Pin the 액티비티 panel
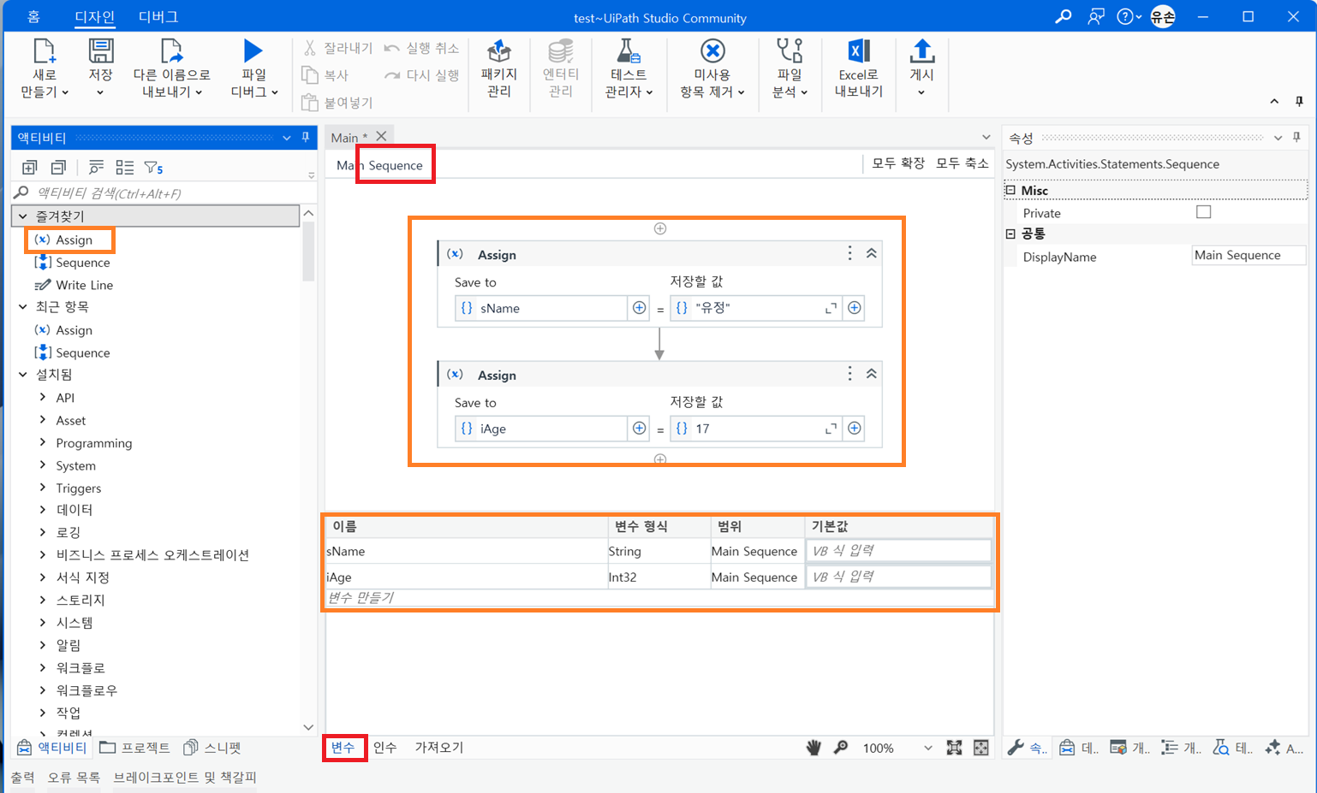 (x=306, y=137)
